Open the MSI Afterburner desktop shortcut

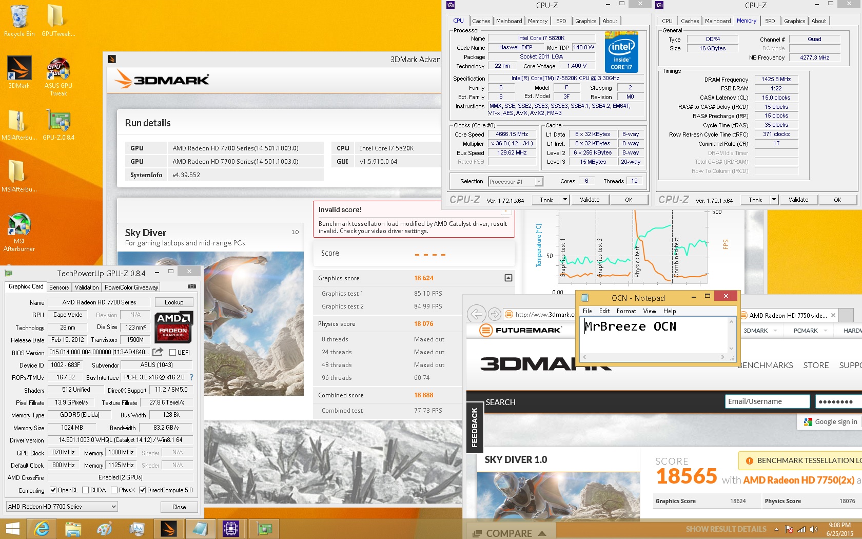coord(19,231)
